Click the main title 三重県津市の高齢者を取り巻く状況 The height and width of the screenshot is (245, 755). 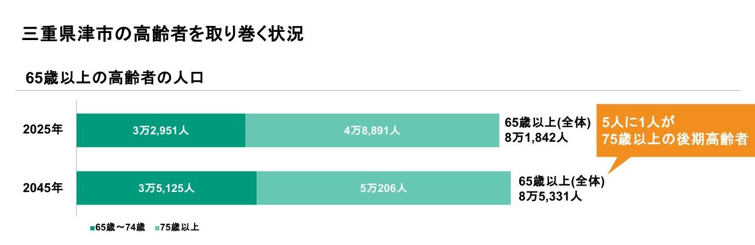163,34
